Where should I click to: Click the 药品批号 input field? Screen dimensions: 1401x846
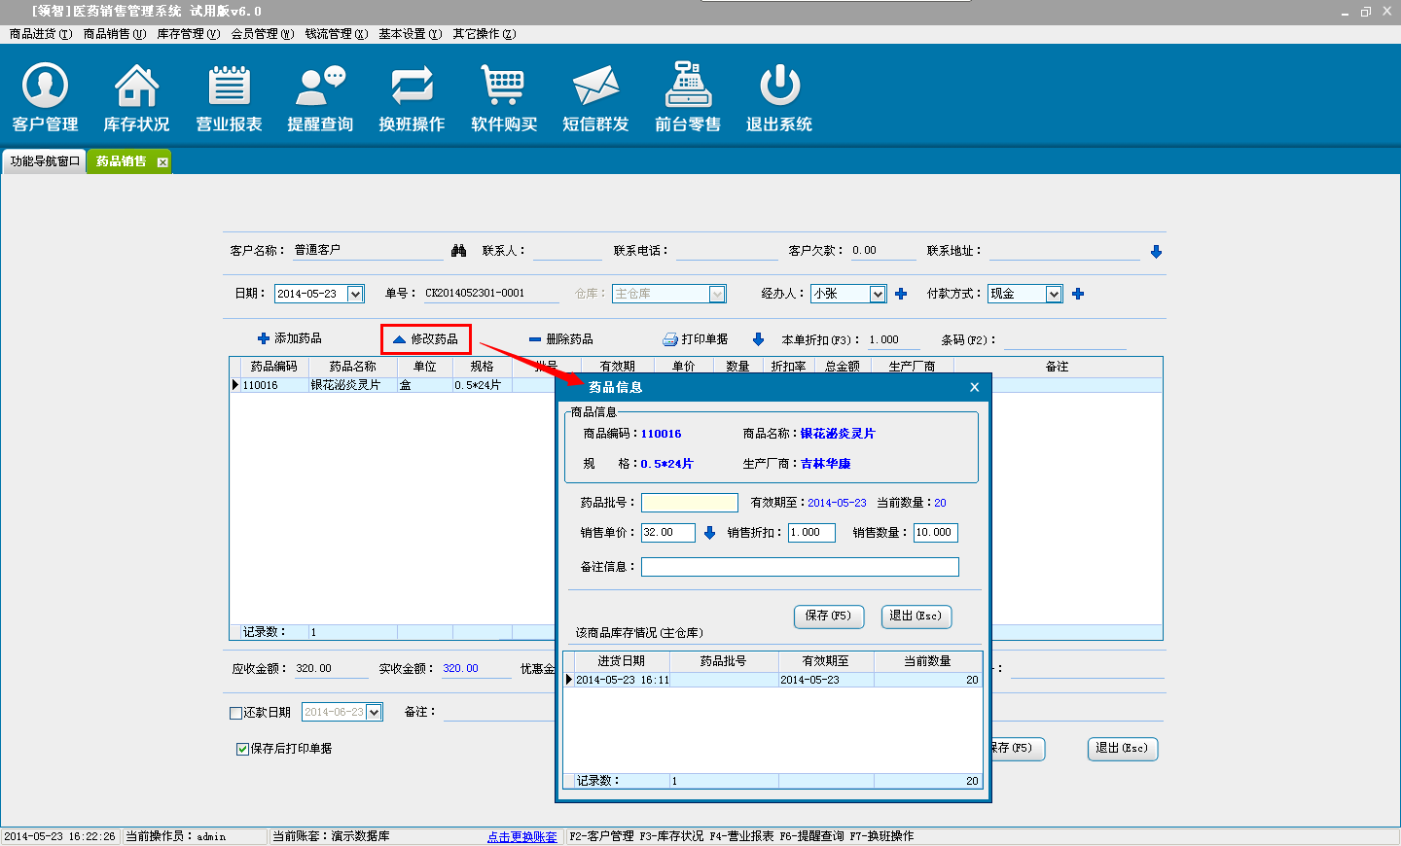(689, 503)
